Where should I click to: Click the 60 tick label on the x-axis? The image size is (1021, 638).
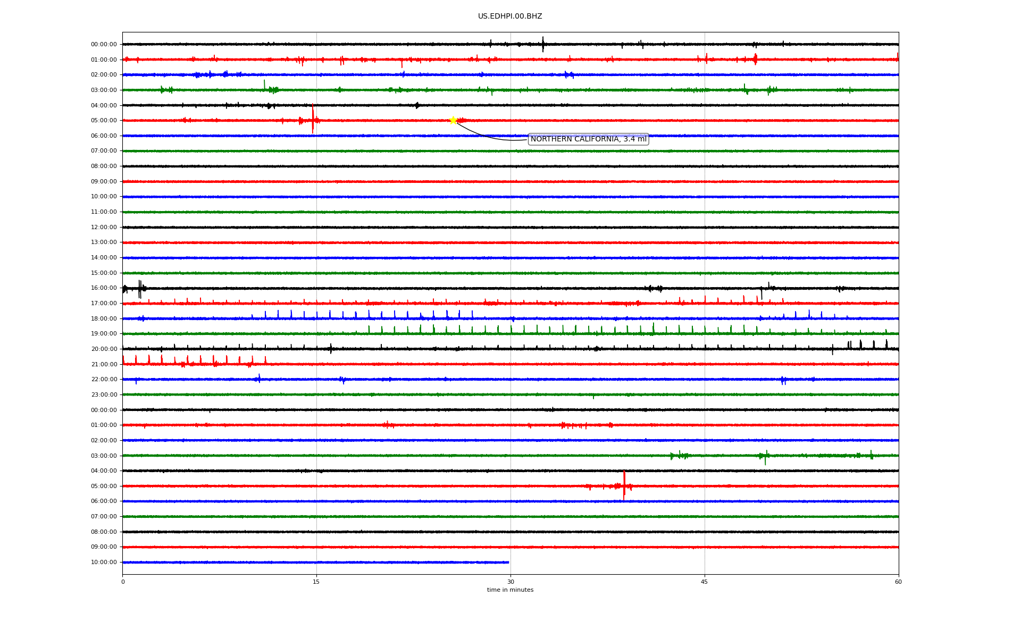click(x=898, y=582)
